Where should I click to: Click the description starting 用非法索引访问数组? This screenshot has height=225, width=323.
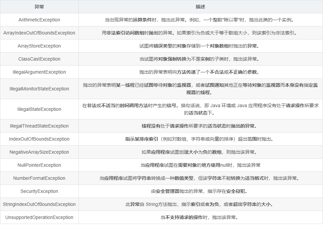200,33
